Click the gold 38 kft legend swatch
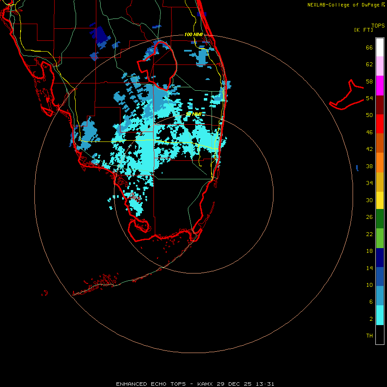Viewport: 387px width, 387px height. pos(380,182)
